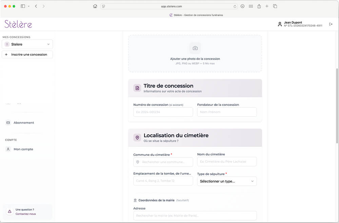Open Abonnement in the sidebar
339x223 pixels.
(x=24, y=123)
